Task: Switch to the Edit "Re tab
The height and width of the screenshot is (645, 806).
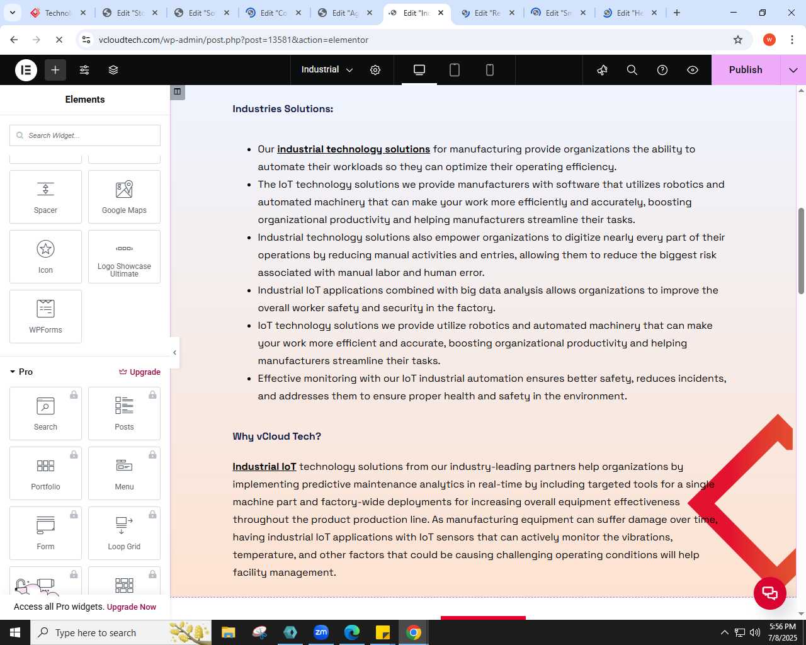Action: pyautogui.click(x=488, y=13)
